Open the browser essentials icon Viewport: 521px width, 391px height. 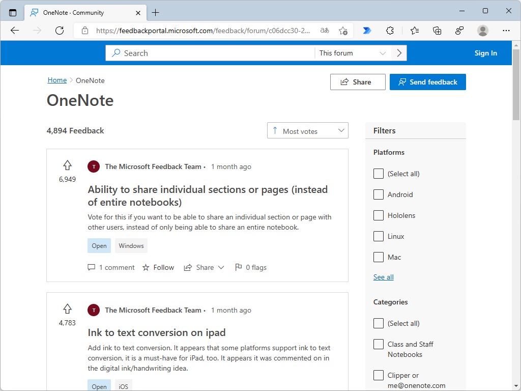click(459, 31)
